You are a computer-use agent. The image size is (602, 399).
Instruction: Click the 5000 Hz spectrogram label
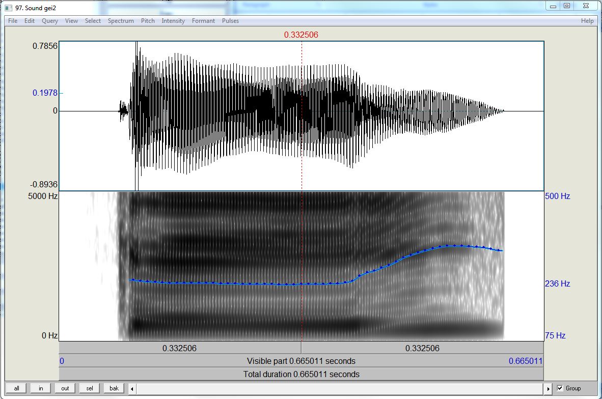tap(43, 196)
